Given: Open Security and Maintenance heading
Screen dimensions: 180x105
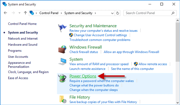Looking at the screenshot, I should [93, 26].
